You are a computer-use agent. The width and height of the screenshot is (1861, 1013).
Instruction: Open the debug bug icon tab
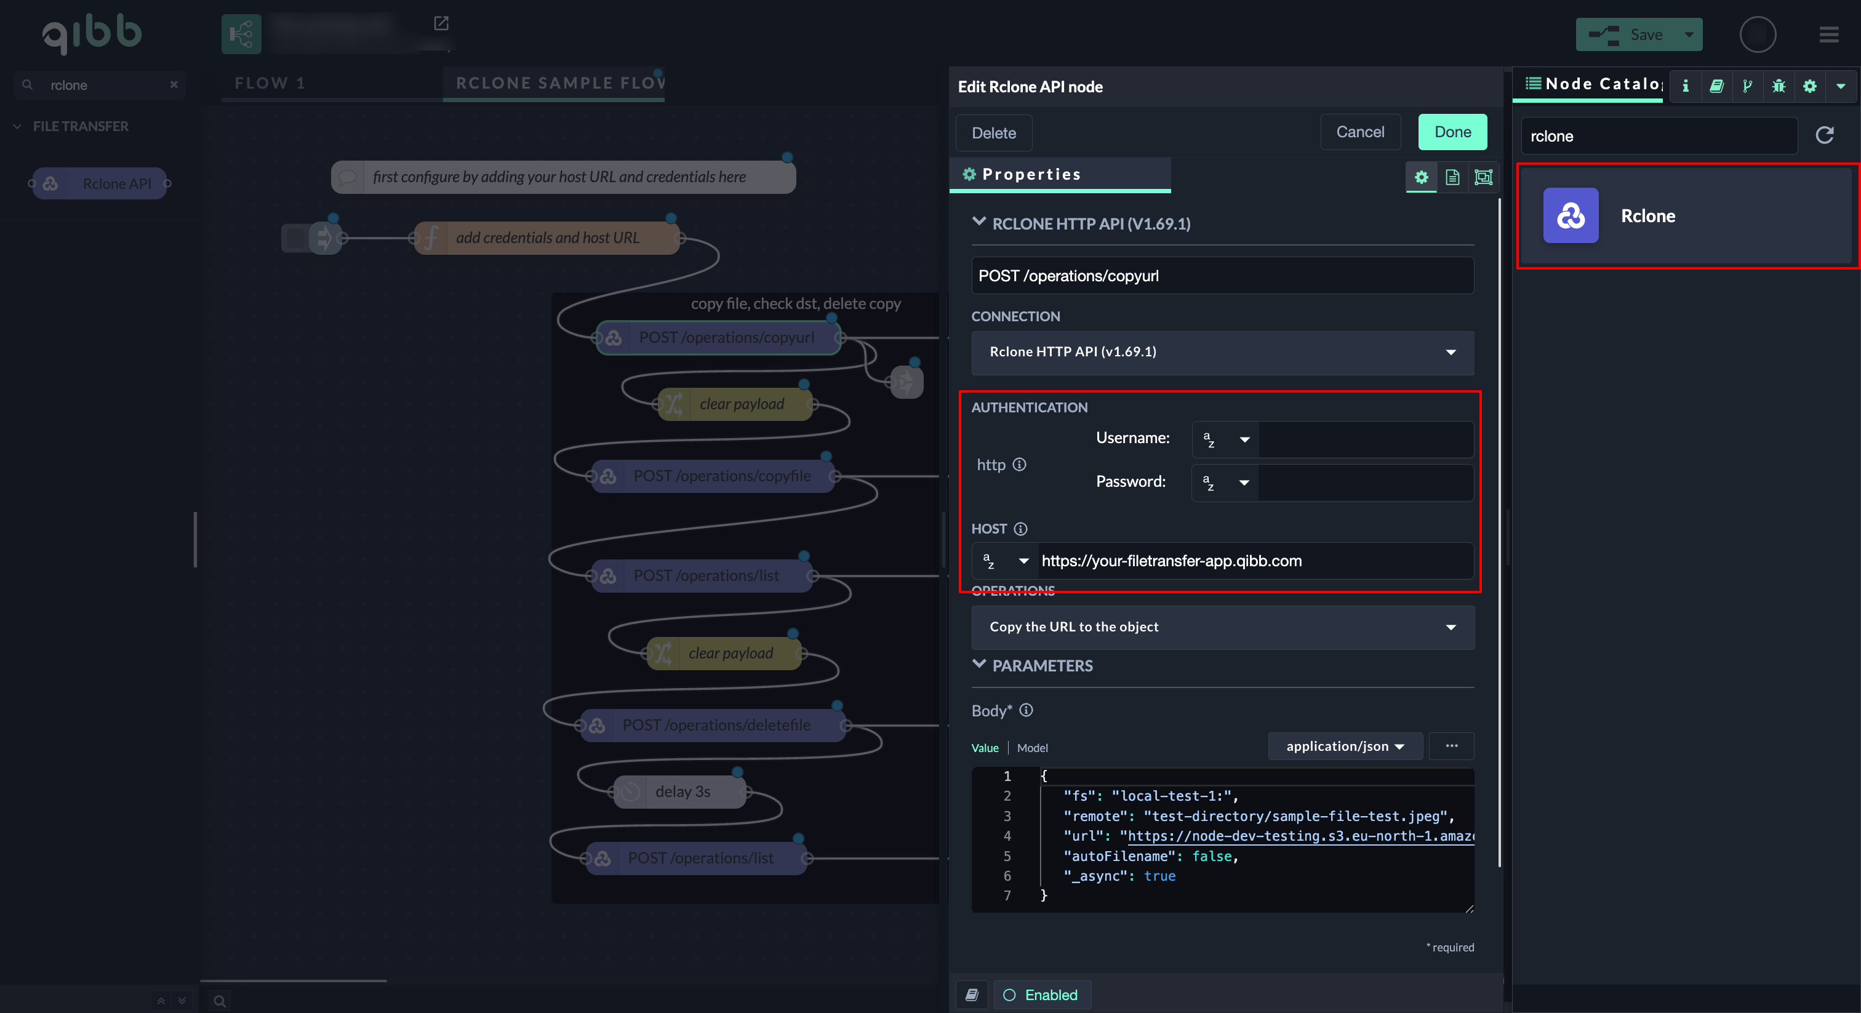pos(1779,86)
